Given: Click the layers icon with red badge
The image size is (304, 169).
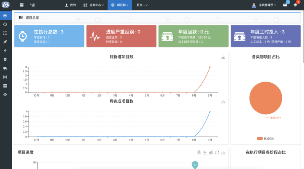Looking at the screenshot, I should tap(295, 5).
